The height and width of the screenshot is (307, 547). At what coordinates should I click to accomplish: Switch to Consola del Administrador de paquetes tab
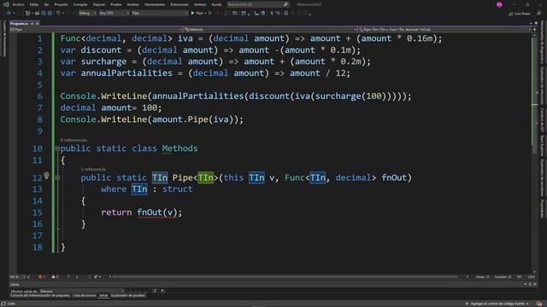40,296
